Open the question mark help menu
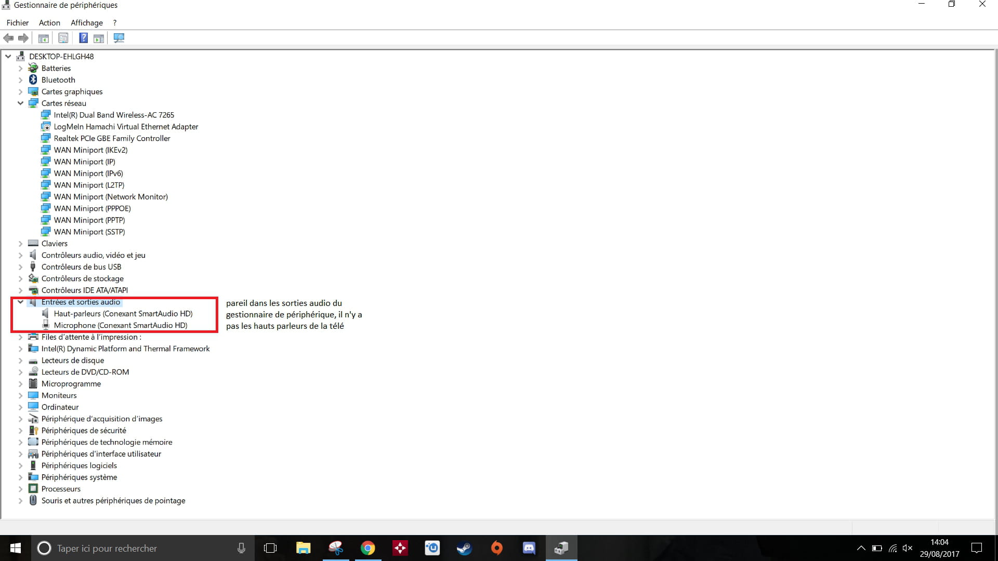The image size is (998, 561). point(115,23)
